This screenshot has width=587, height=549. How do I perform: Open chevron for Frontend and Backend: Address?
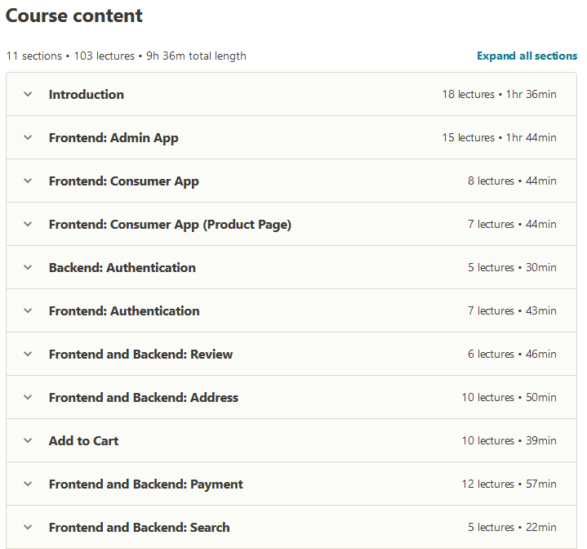pyautogui.click(x=28, y=397)
